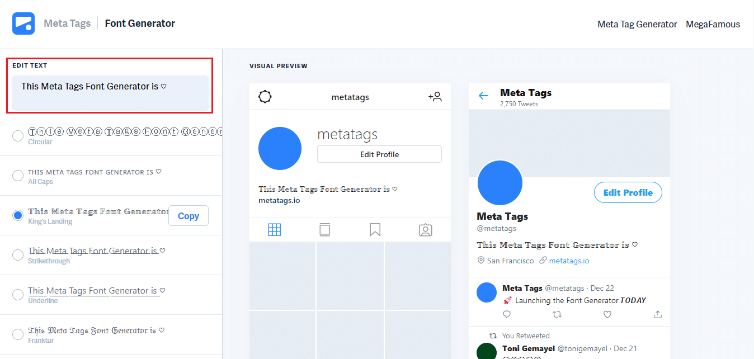This screenshot has width=754, height=359.
Task: Click the Instagram username 'metatags' heading
Action: tap(347, 134)
